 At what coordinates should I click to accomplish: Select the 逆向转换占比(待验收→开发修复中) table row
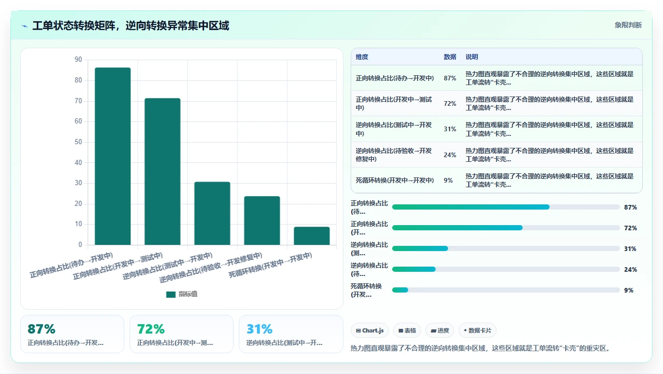[x=497, y=155]
